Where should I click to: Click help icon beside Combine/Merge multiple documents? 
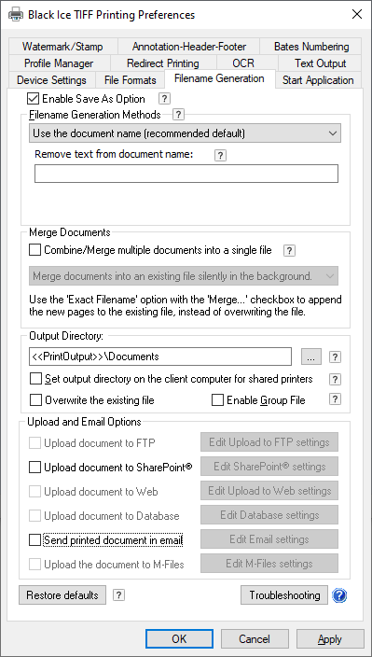(x=290, y=250)
